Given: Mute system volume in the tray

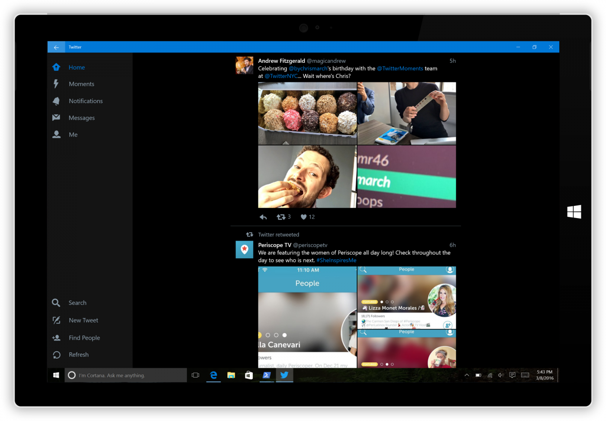Looking at the screenshot, I should coord(501,375).
